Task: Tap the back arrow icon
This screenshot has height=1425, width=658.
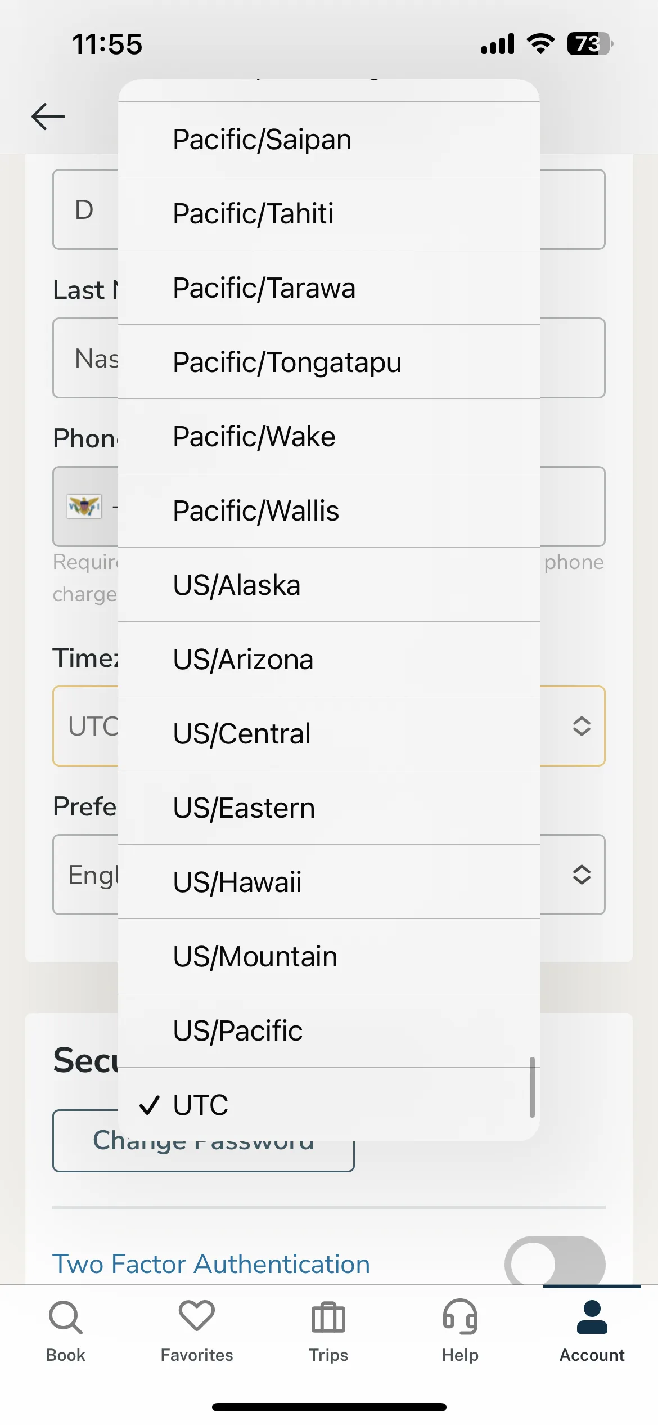Action: tap(48, 116)
